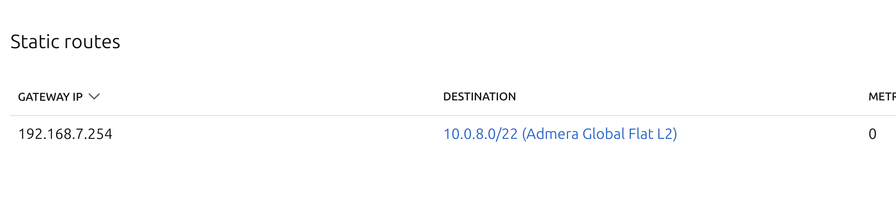Click the DESTINATION column header
Viewport: 896px width, 220px height.
tap(479, 97)
